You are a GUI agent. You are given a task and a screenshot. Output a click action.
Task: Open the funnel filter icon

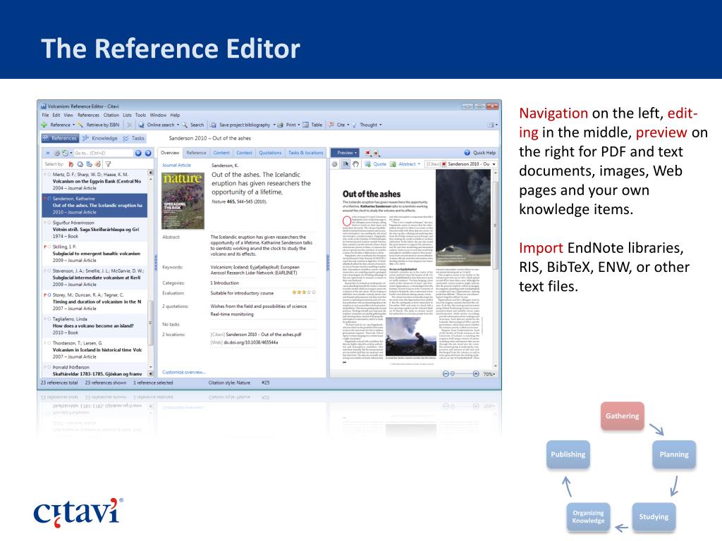[108, 164]
